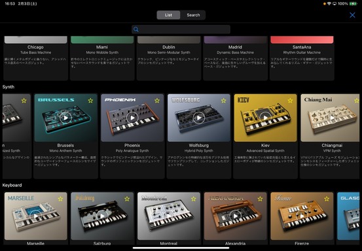
Task: Select the Madrid Dynamic Bass Machine card
Action: (235, 58)
